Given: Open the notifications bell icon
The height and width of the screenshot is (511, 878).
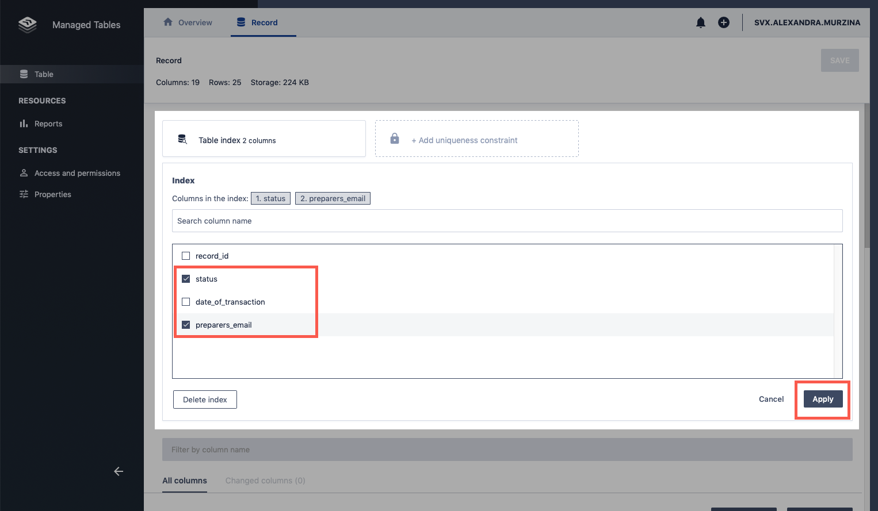Looking at the screenshot, I should point(700,22).
